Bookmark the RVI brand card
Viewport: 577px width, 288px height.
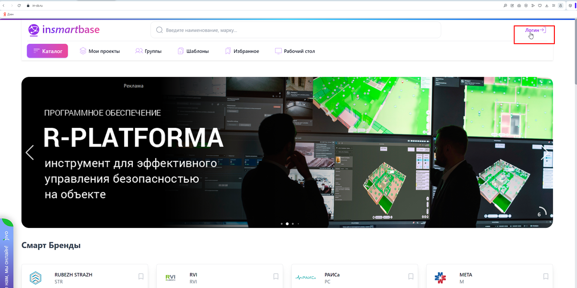click(x=276, y=276)
